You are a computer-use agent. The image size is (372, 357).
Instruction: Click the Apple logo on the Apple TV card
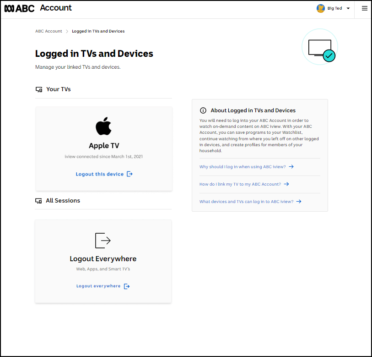[x=103, y=126]
